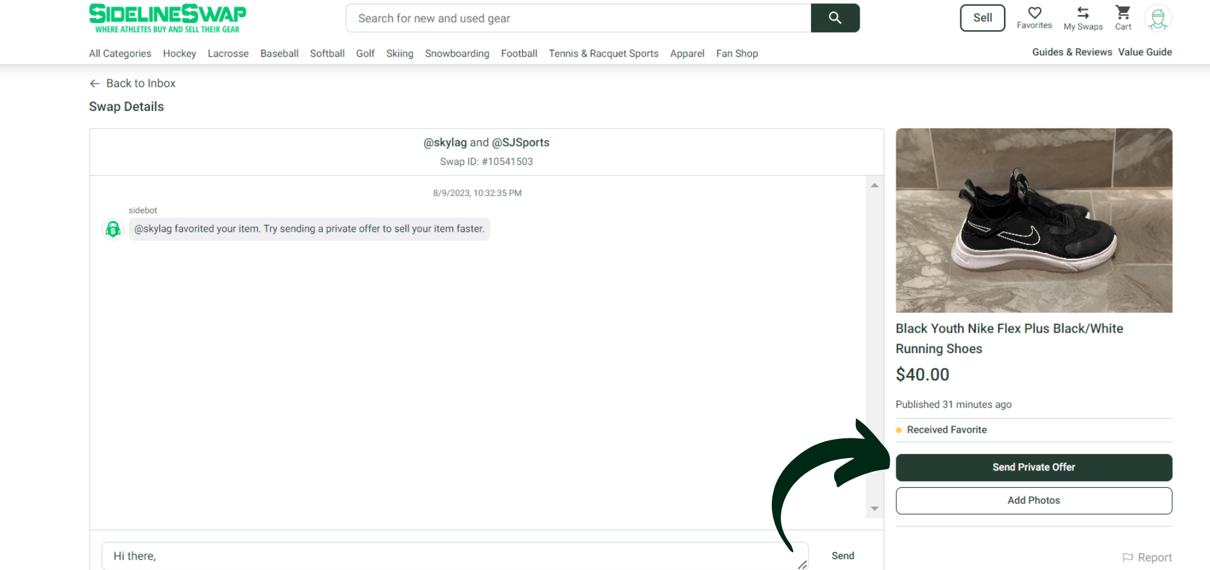Click the Swap ID #10541503 text
1210x570 pixels.
click(x=486, y=162)
